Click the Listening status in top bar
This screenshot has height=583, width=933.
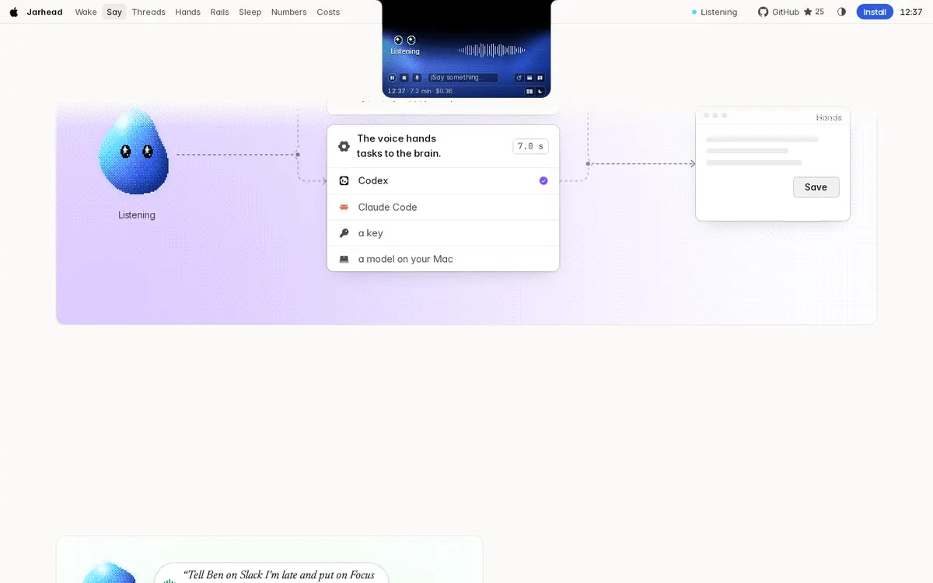tap(715, 12)
